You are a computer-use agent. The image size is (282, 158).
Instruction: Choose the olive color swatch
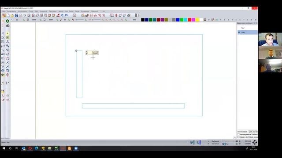166,20
